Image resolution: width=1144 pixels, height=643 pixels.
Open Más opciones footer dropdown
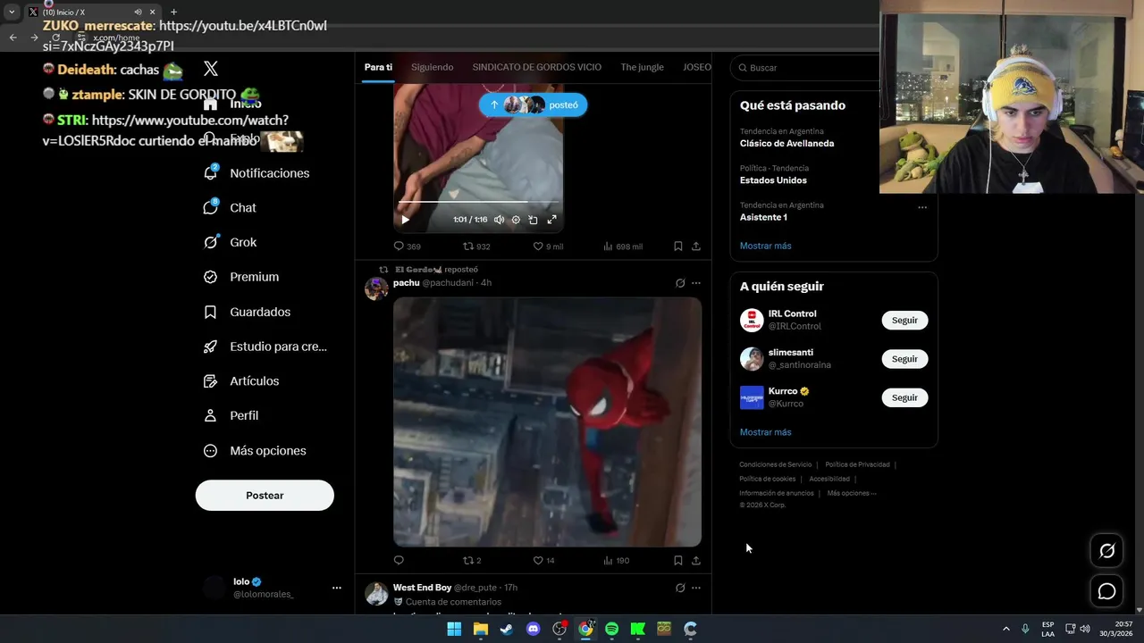tap(852, 493)
